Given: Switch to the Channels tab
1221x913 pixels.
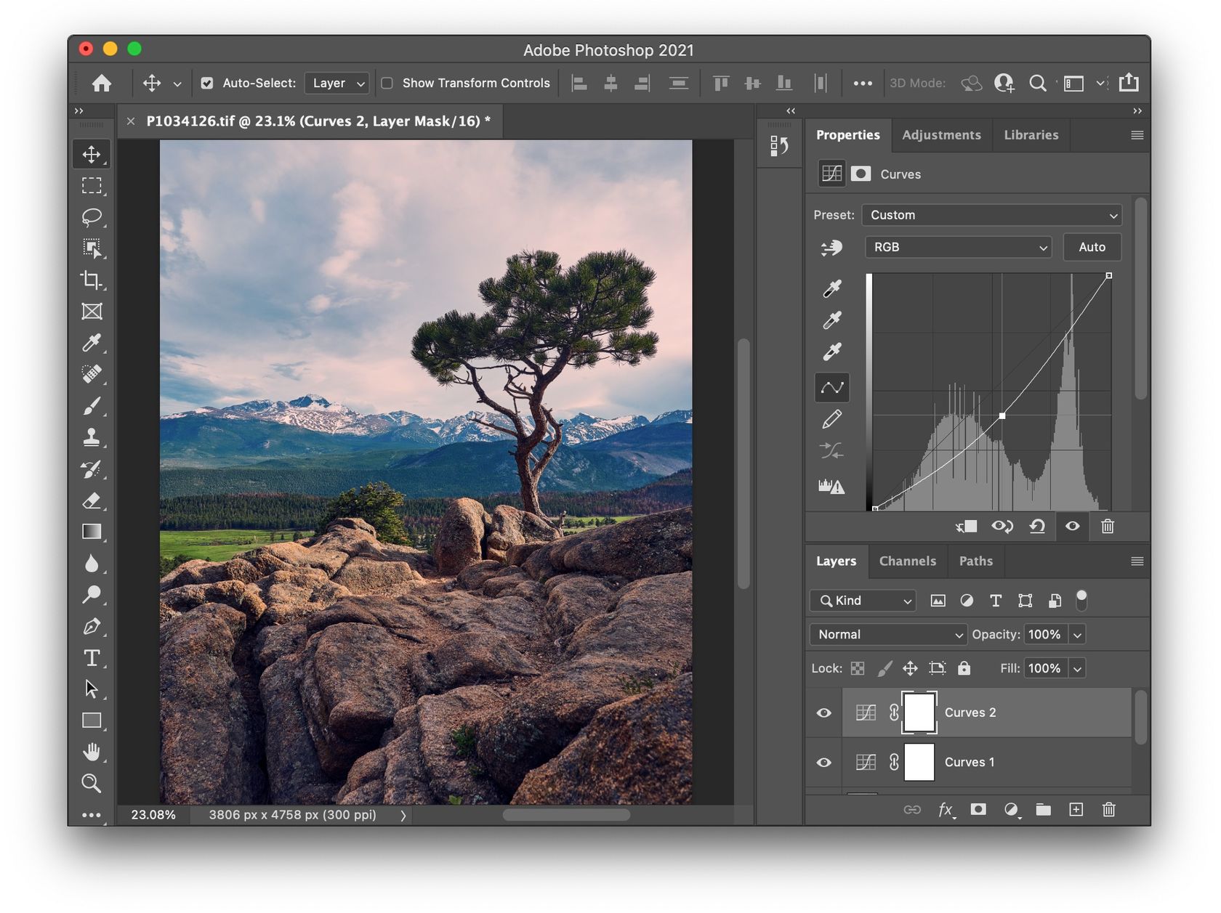Looking at the screenshot, I should [x=907, y=561].
